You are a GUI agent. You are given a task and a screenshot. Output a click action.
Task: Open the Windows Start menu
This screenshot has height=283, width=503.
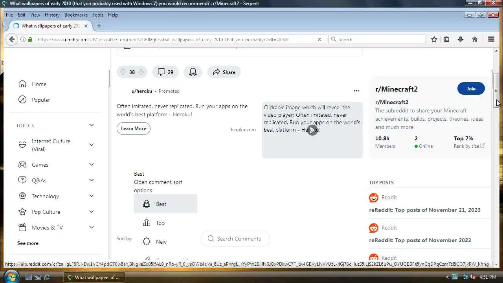tap(12, 277)
